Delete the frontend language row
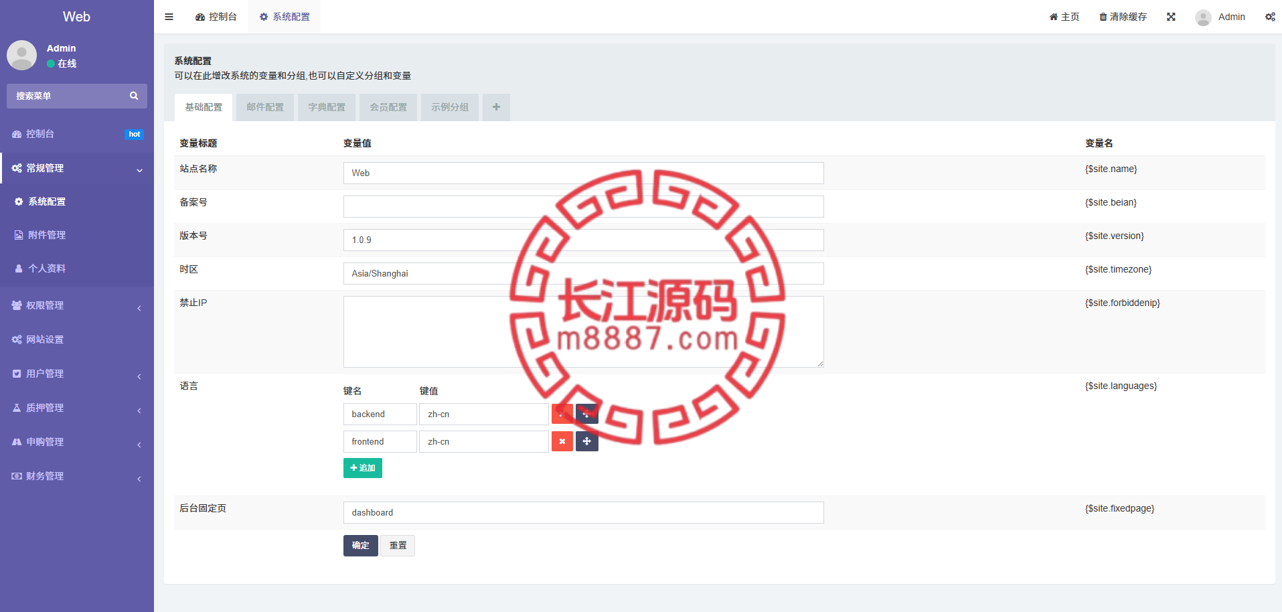Viewport: 1282px width, 612px height. (562, 441)
